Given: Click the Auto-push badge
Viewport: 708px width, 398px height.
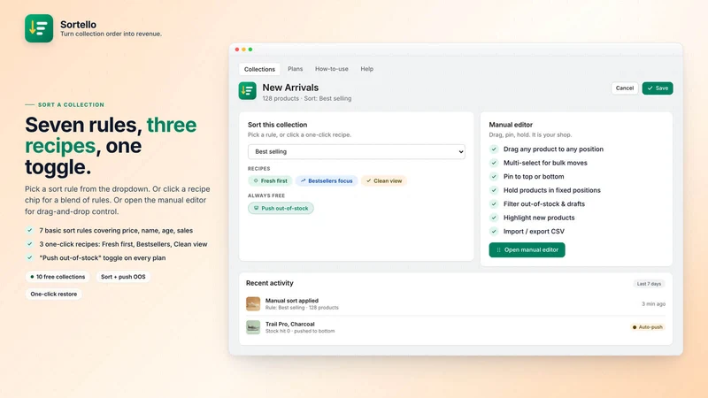Looking at the screenshot, I should point(648,327).
